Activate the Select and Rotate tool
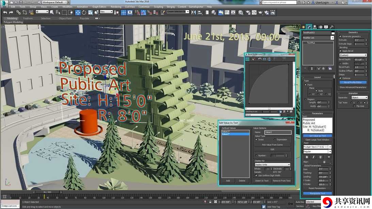372x209 pixels. point(84,12)
